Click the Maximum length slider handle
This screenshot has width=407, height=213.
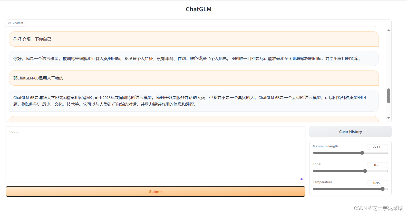click(362, 153)
